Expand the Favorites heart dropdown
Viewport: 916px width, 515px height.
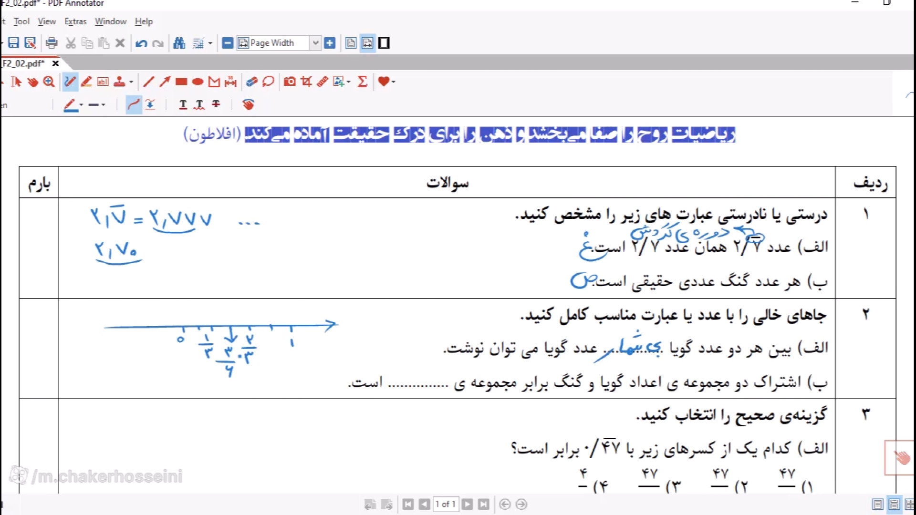[393, 82]
